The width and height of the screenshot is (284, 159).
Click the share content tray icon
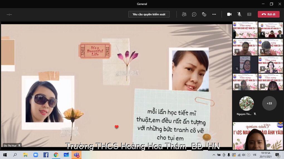point(249,14)
